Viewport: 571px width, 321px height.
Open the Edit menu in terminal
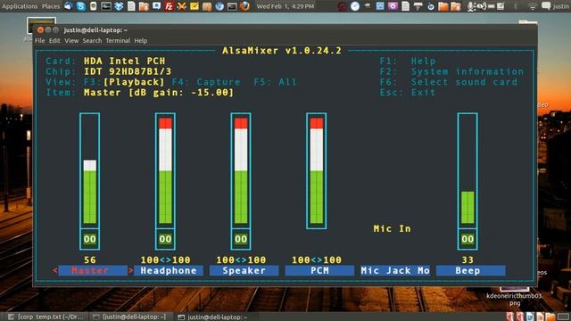point(54,40)
